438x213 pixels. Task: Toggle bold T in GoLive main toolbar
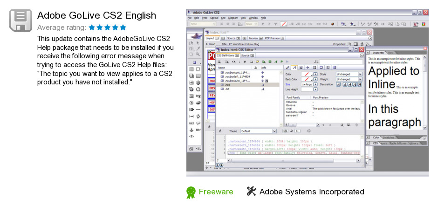263,24
